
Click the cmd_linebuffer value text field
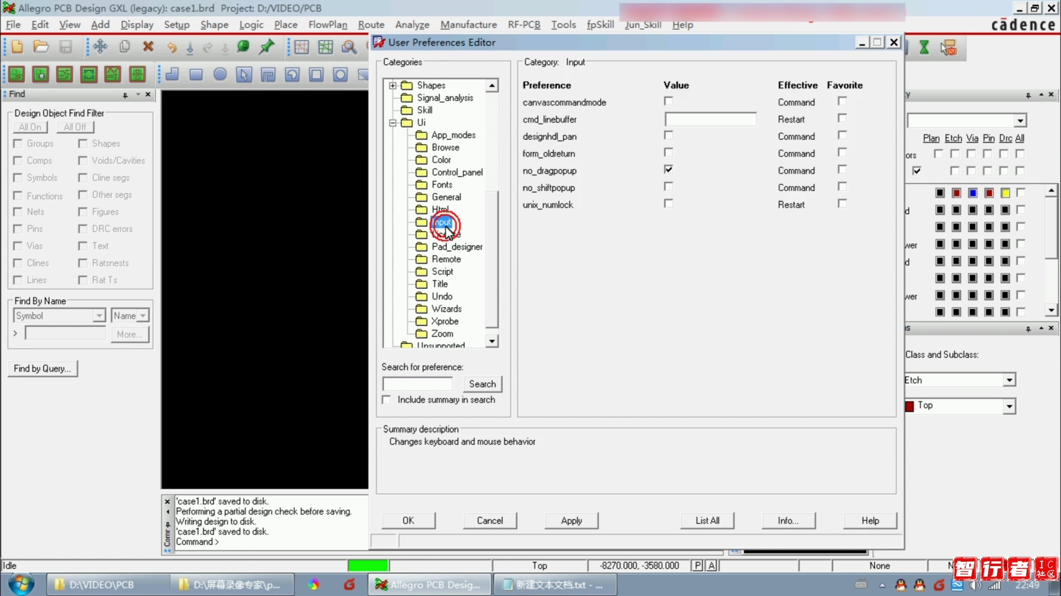(710, 119)
